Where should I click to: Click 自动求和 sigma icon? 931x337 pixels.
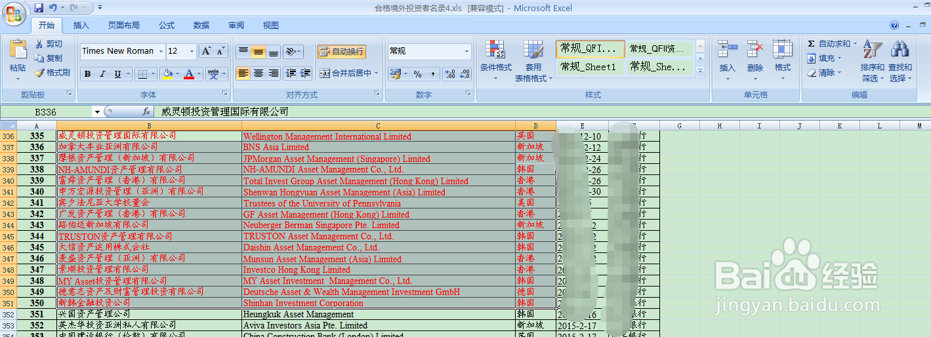(x=812, y=44)
